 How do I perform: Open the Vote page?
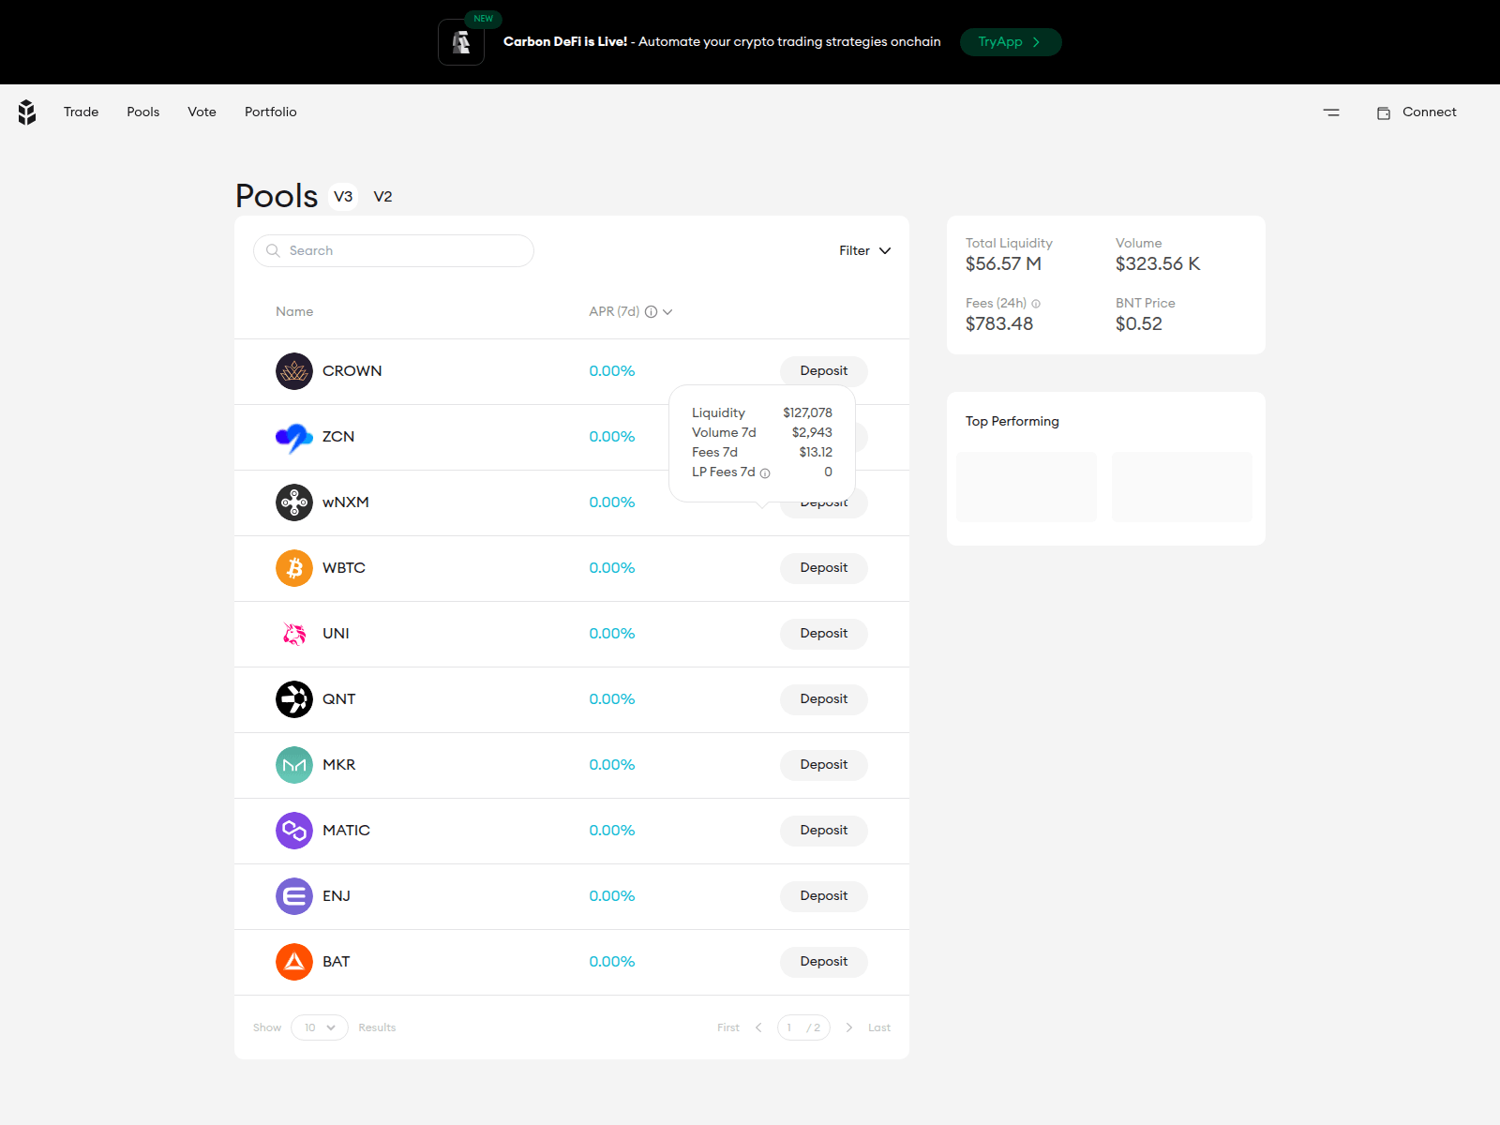click(202, 112)
